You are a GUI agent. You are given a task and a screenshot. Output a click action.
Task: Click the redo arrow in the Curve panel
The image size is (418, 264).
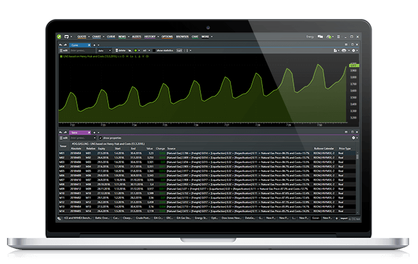[65, 45]
